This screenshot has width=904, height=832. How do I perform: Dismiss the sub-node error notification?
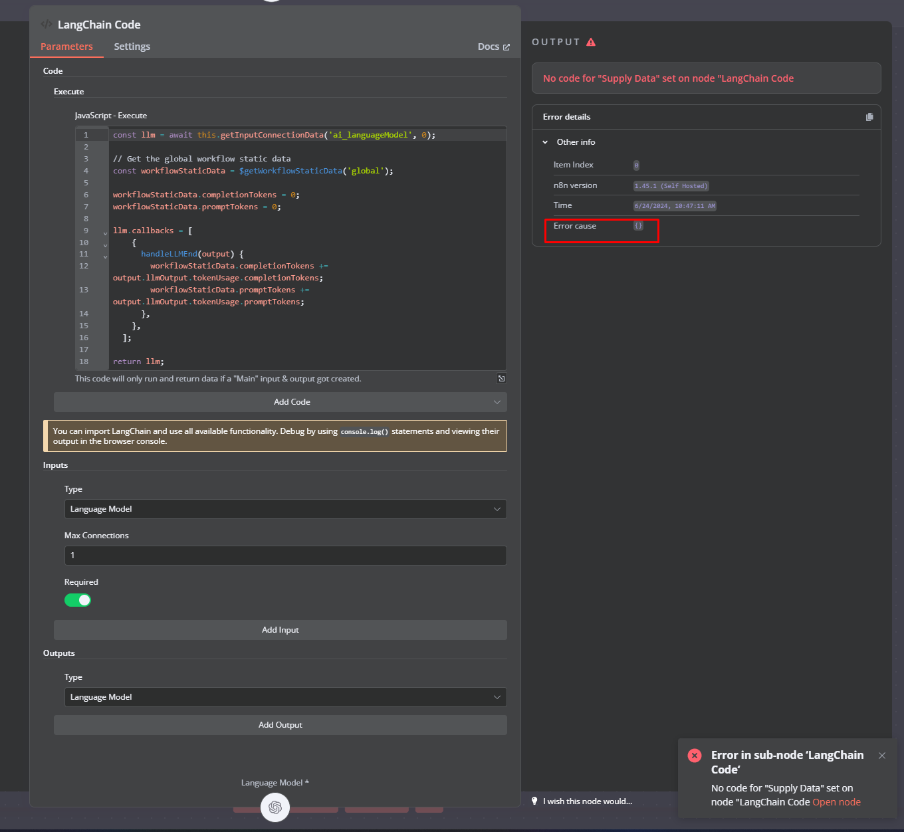pos(881,756)
